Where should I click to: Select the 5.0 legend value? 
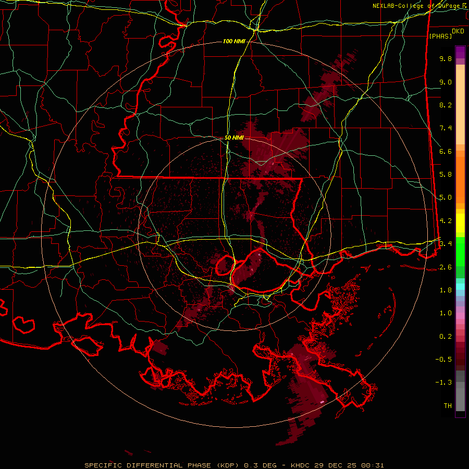[446, 198]
